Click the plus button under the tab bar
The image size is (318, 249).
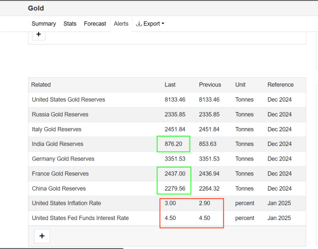pyautogui.click(x=39, y=35)
